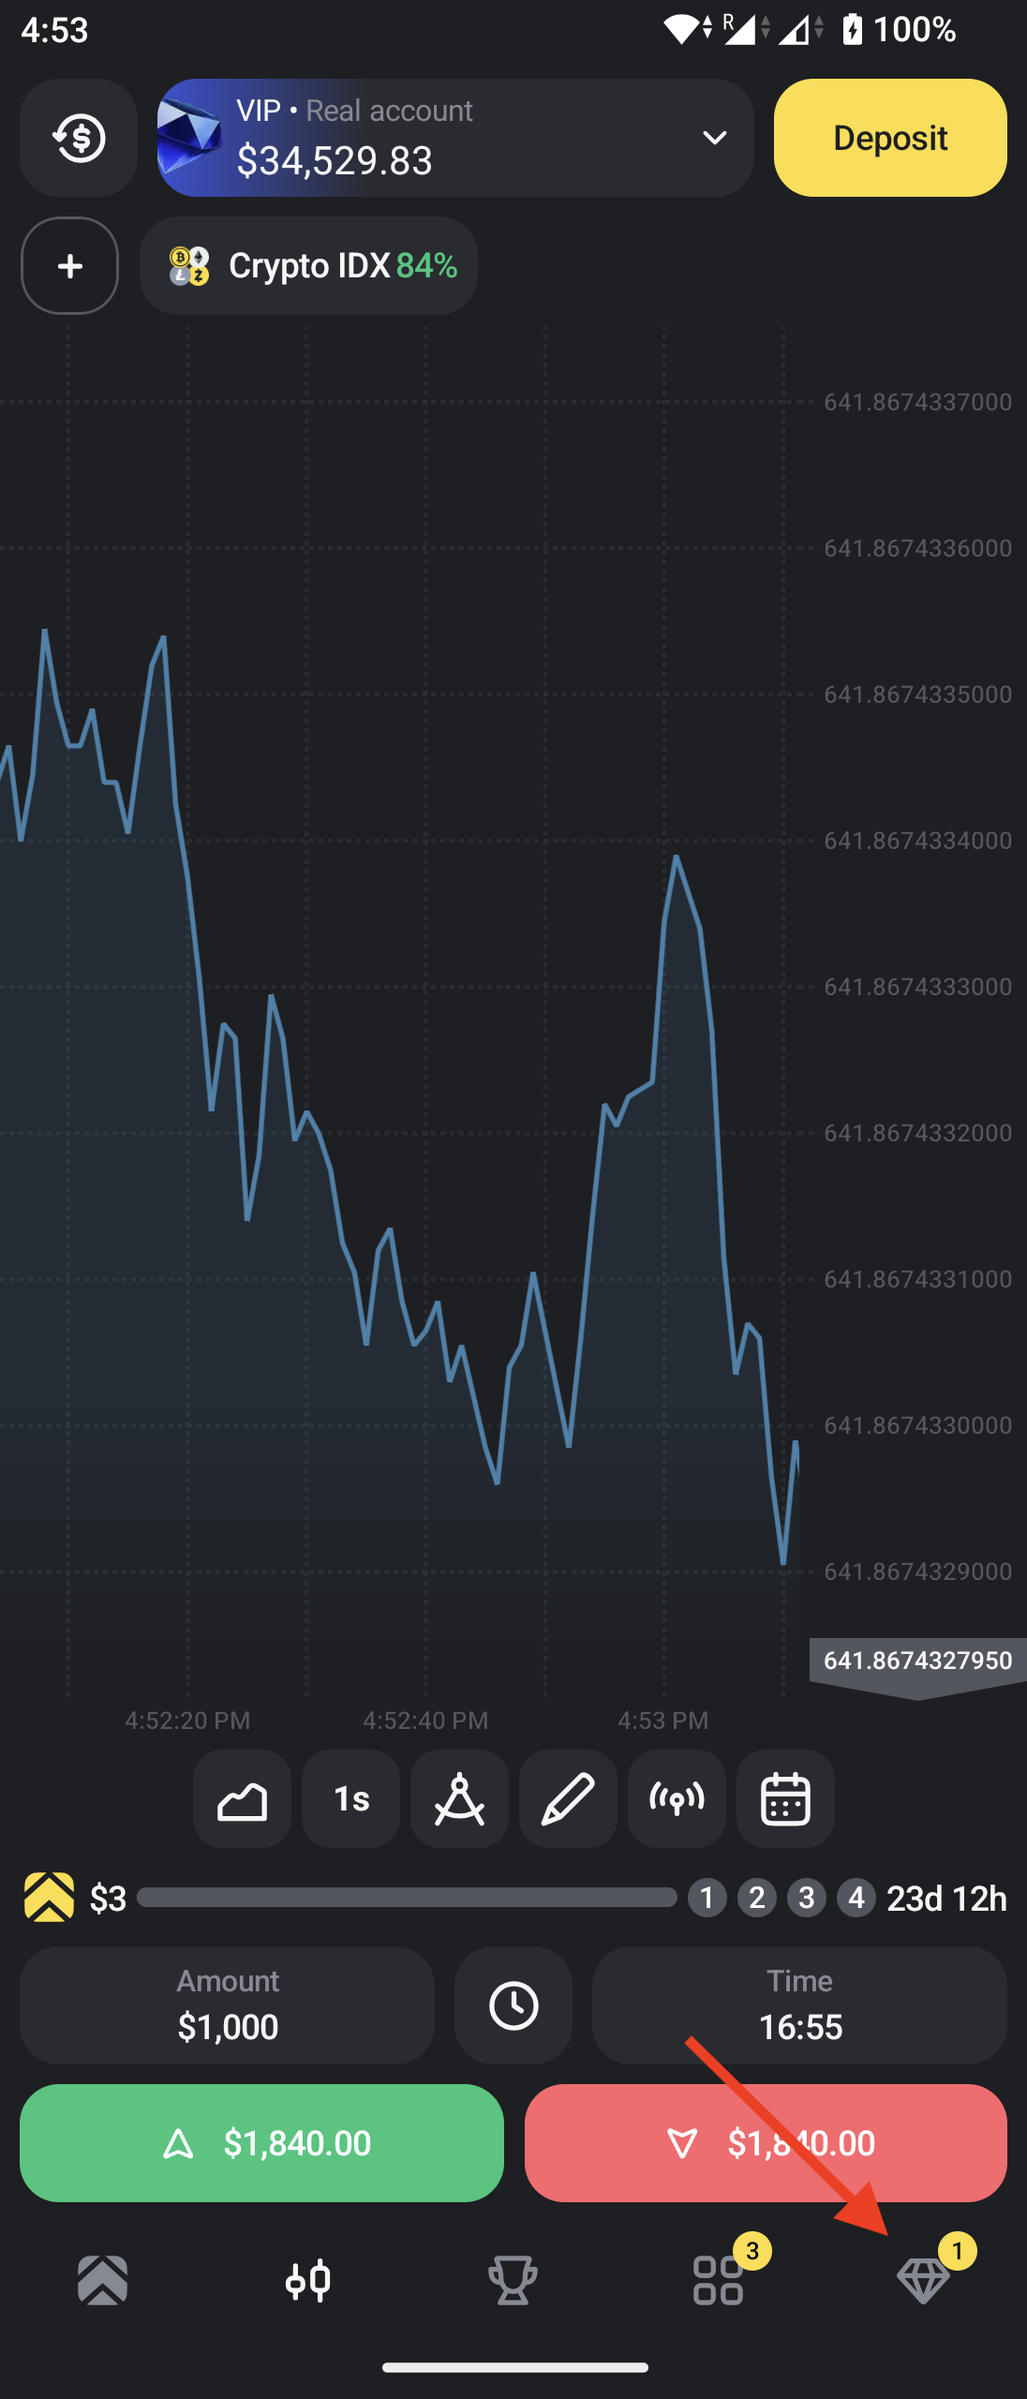Tap the yellow double-chevron rank icon
The height and width of the screenshot is (2399, 1027).
[x=49, y=1898]
